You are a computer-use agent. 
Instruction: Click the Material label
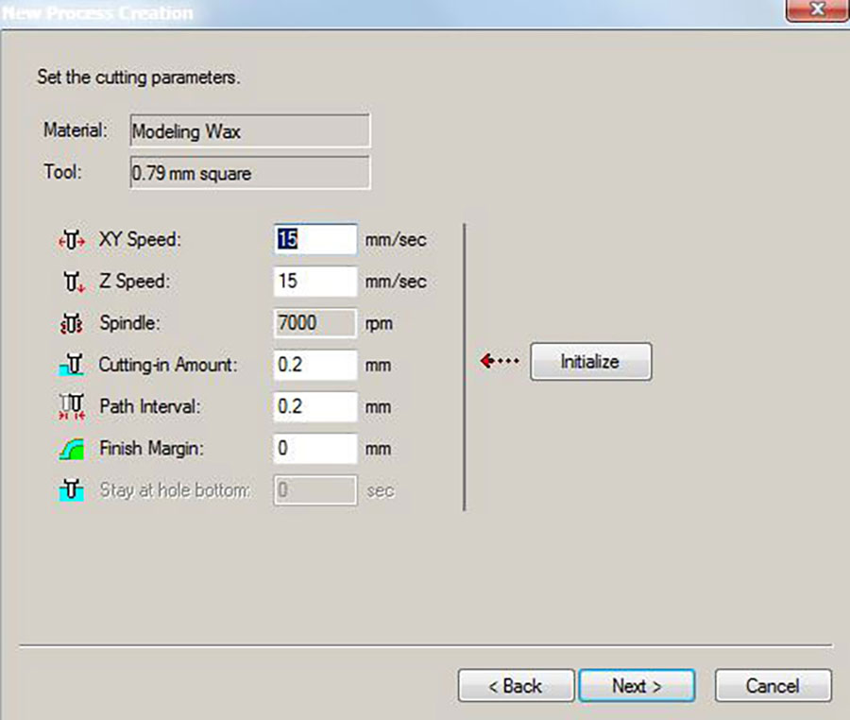tap(76, 130)
